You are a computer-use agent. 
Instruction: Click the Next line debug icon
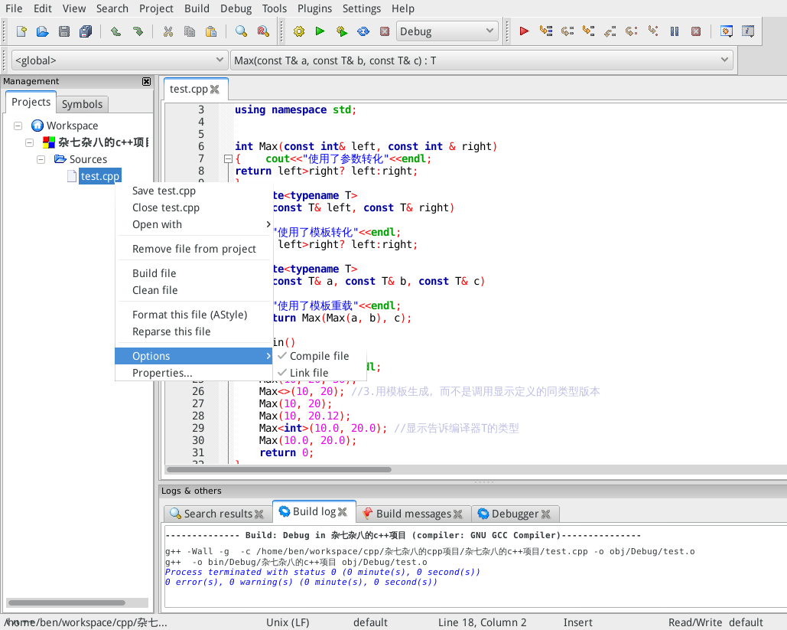tap(567, 31)
